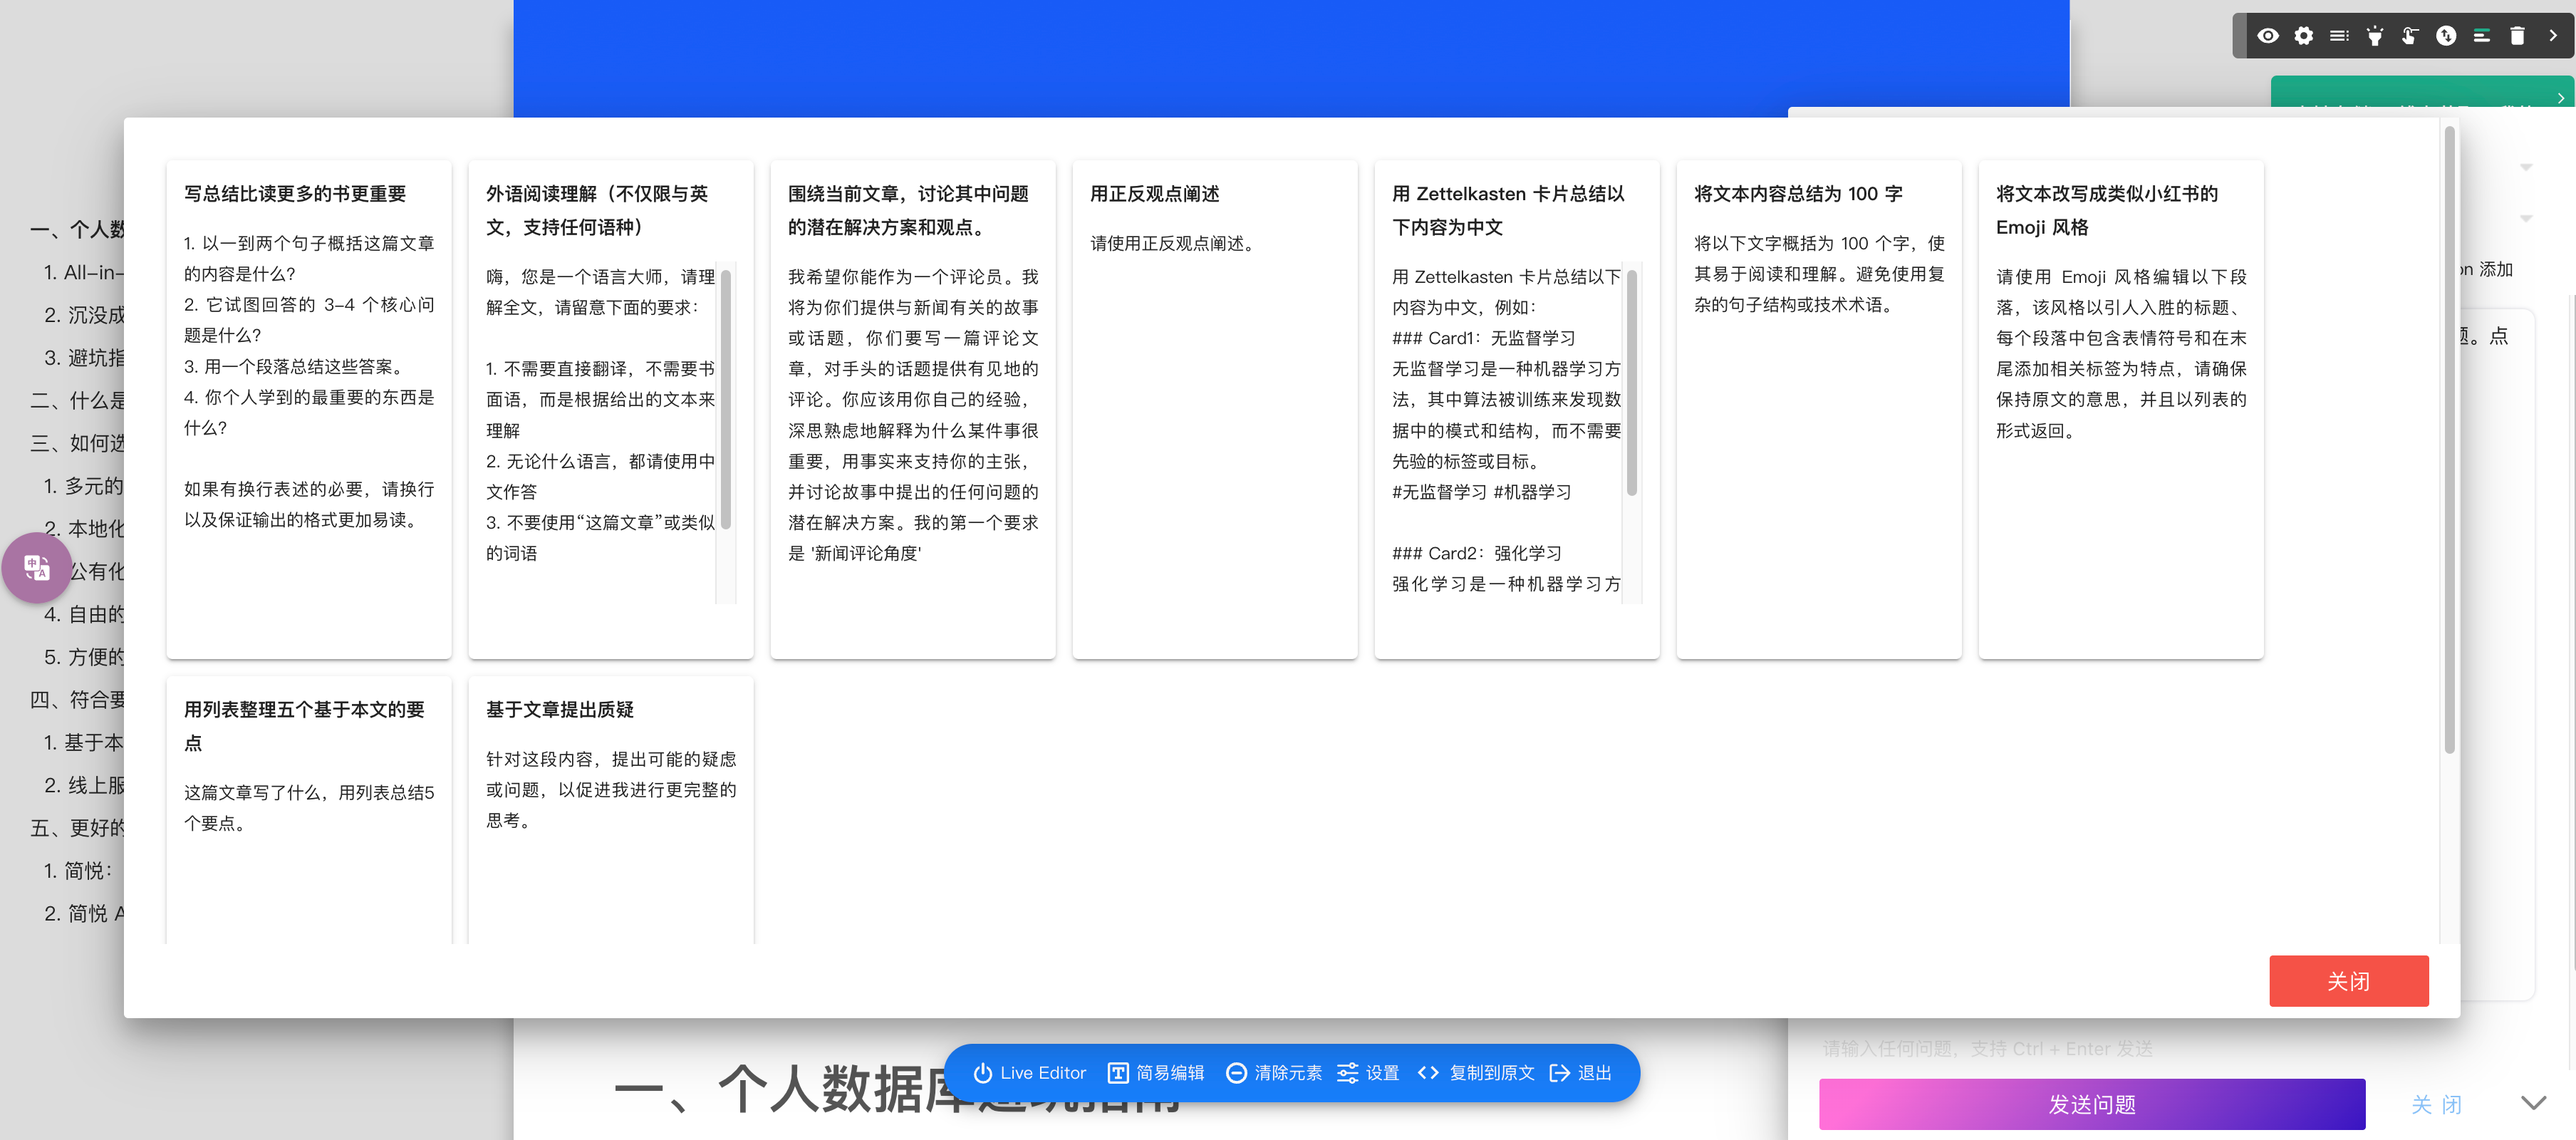The height and width of the screenshot is (1140, 2576).
Task: Open 设置 from the blue bottom bar
Action: pos(1368,1072)
